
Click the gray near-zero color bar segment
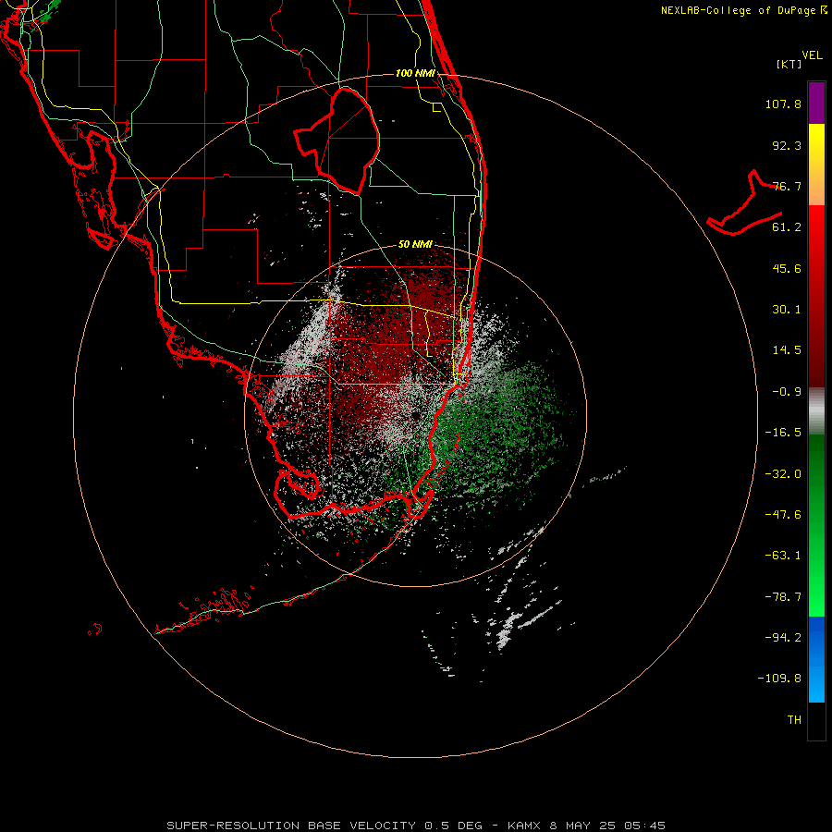tap(816, 411)
